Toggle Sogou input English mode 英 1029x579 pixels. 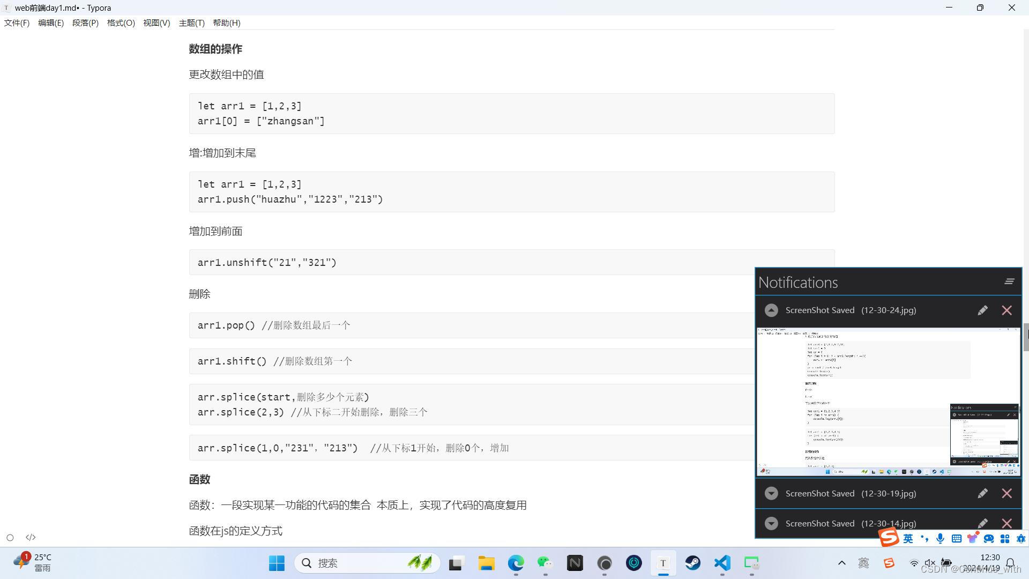point(908,538)
